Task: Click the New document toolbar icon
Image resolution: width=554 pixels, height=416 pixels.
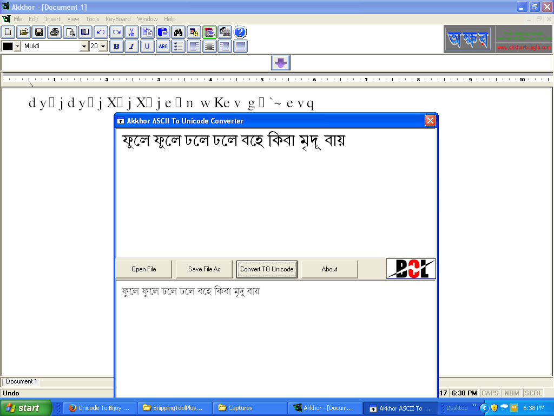Action: pos(8,32)
